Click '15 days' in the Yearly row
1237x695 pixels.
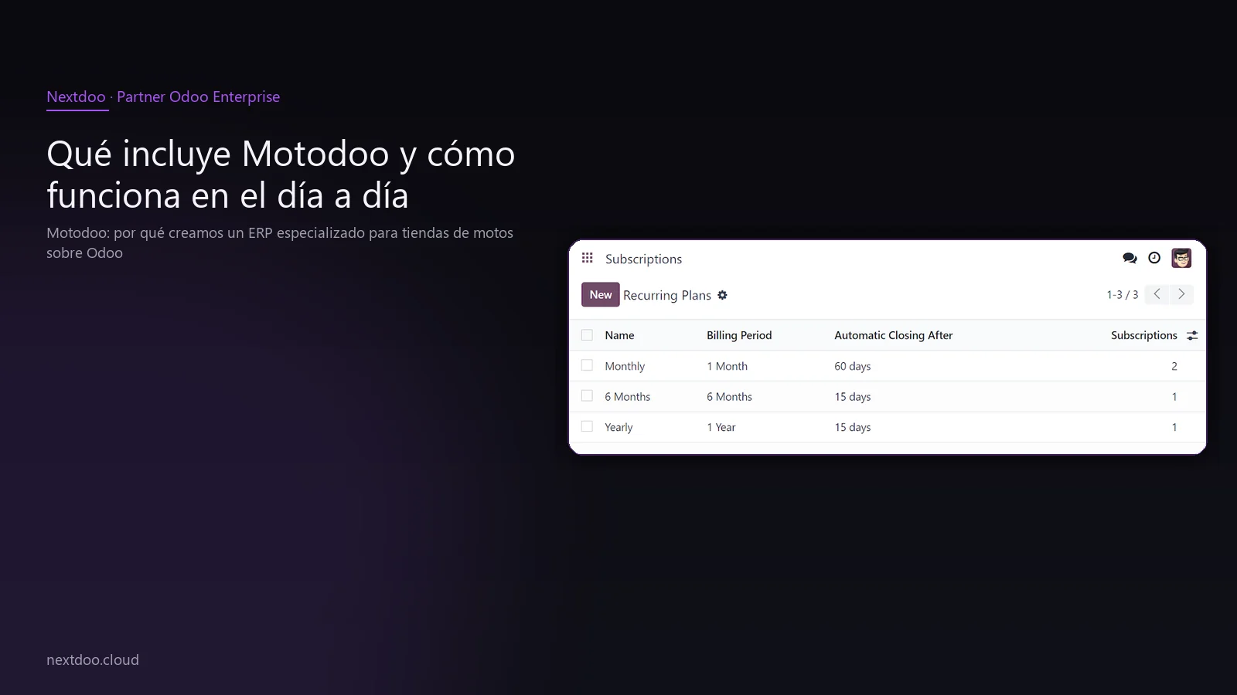852,427
